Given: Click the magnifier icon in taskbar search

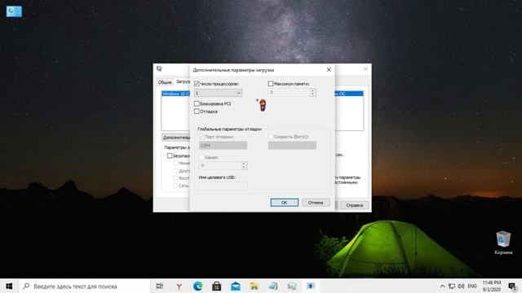Looking at the screenshot, I should click(26, 286).
